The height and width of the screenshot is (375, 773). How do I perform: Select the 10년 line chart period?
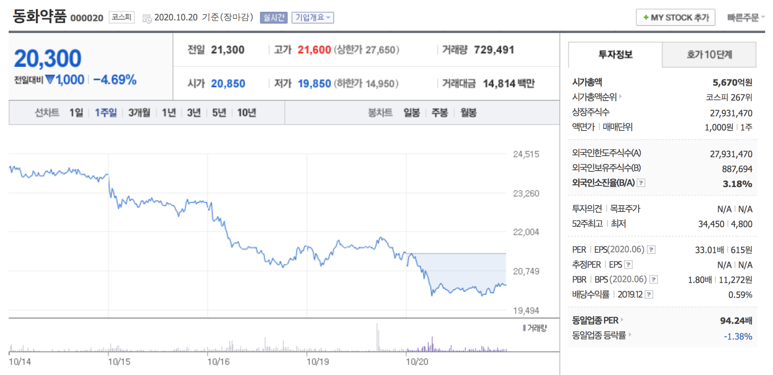(247, 113)
